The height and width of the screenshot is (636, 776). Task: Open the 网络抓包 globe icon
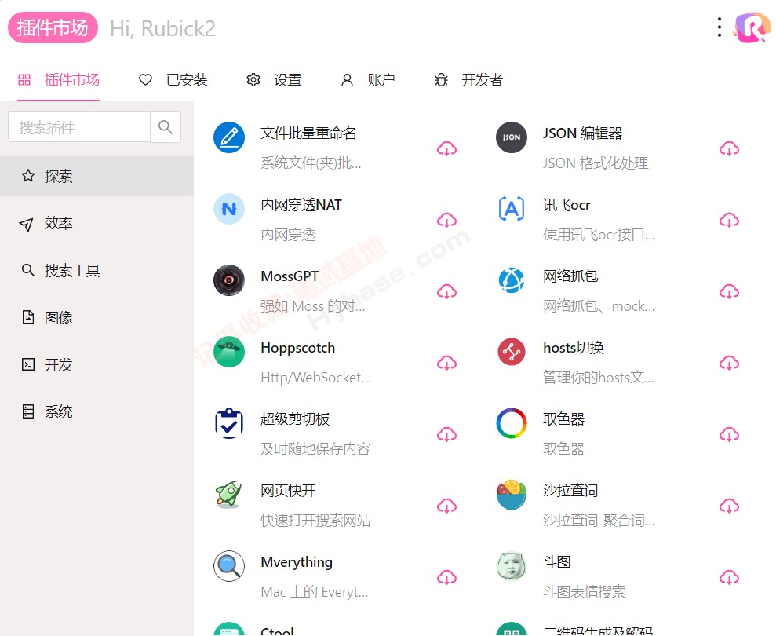click(512, 280)
